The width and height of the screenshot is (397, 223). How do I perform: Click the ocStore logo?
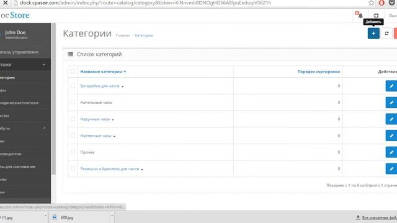[x=15, y=15]
